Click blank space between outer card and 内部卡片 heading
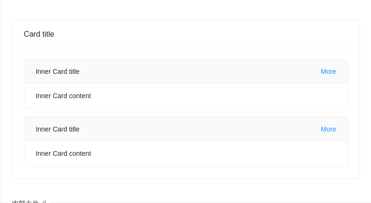371x203 pixels. point(186,189)
